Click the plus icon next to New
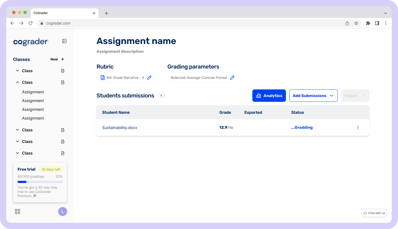 click(x=63, y=59)
